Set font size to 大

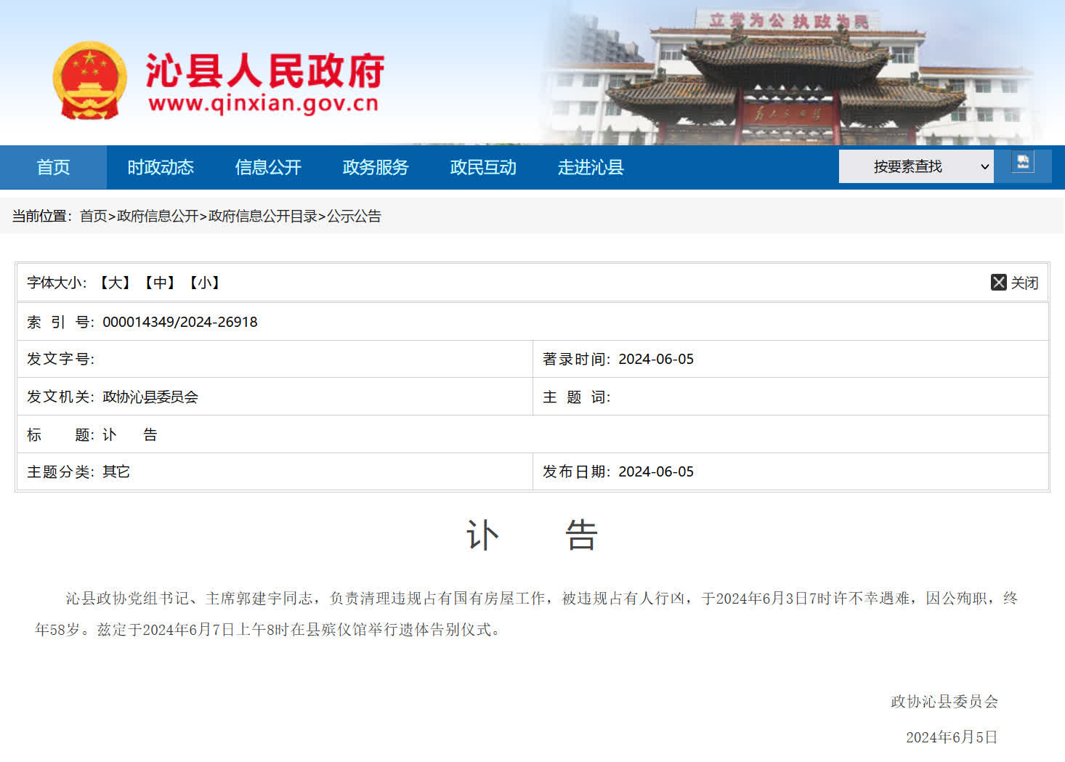click(115, 283)
